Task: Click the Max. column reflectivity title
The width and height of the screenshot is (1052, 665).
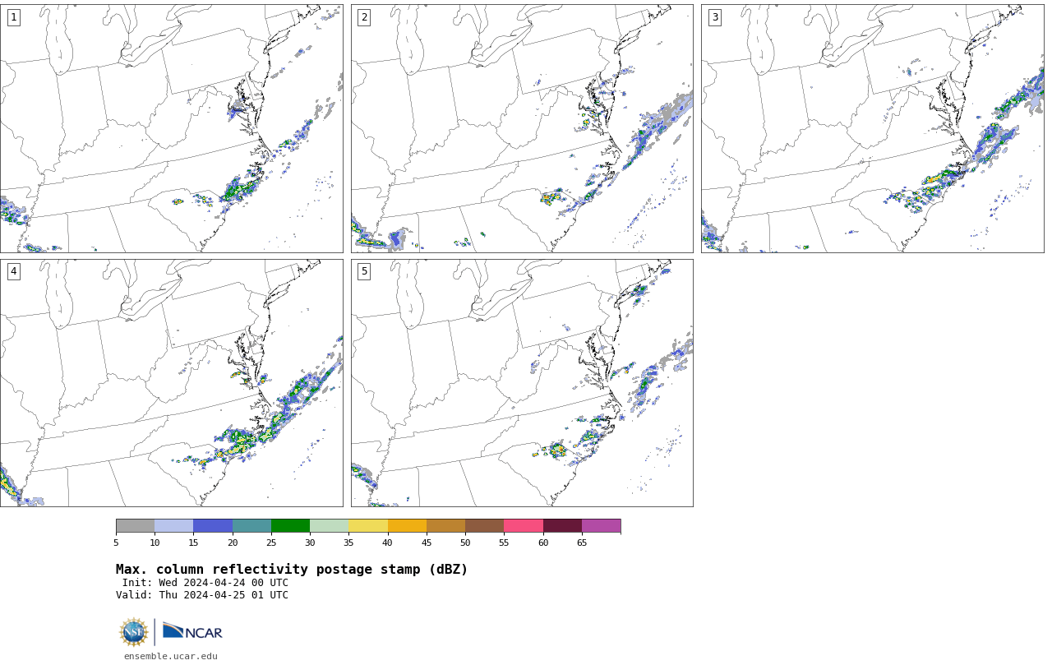Action: [x=292, y=570]
